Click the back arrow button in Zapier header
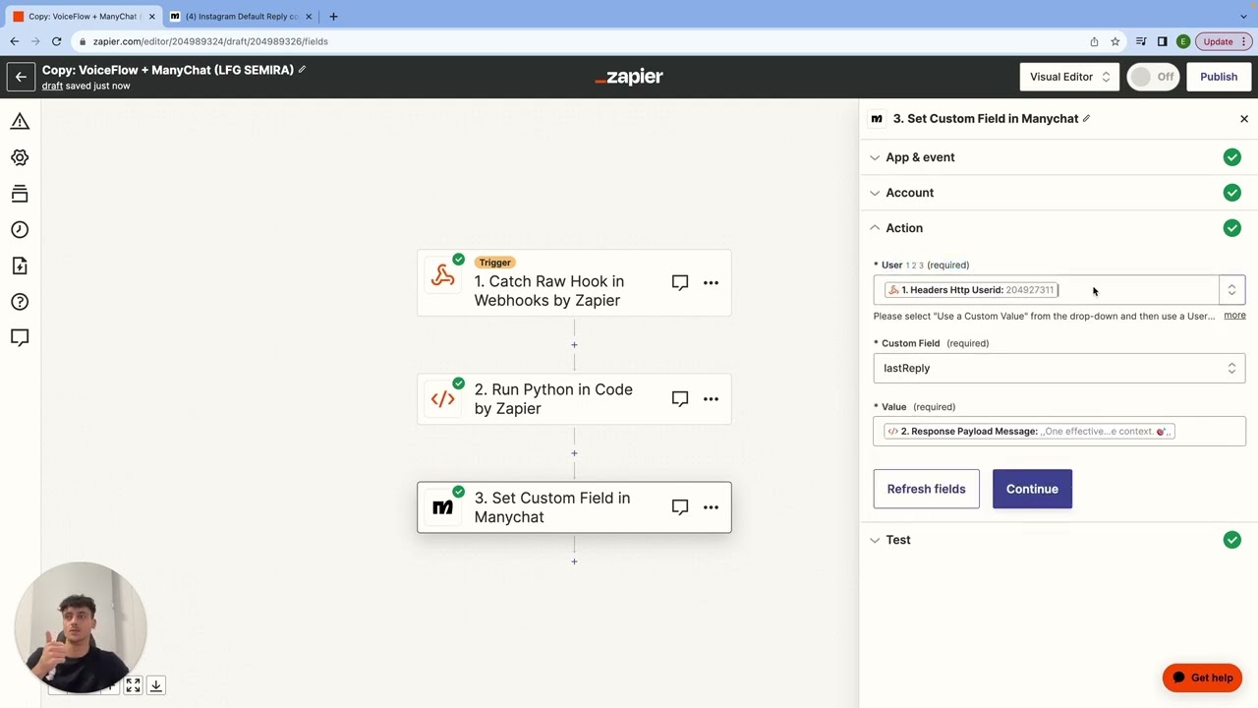This screenshot has height=708, width=1258. [21, 77]
